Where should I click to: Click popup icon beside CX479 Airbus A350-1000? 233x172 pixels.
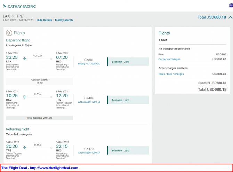pos(98,153)
